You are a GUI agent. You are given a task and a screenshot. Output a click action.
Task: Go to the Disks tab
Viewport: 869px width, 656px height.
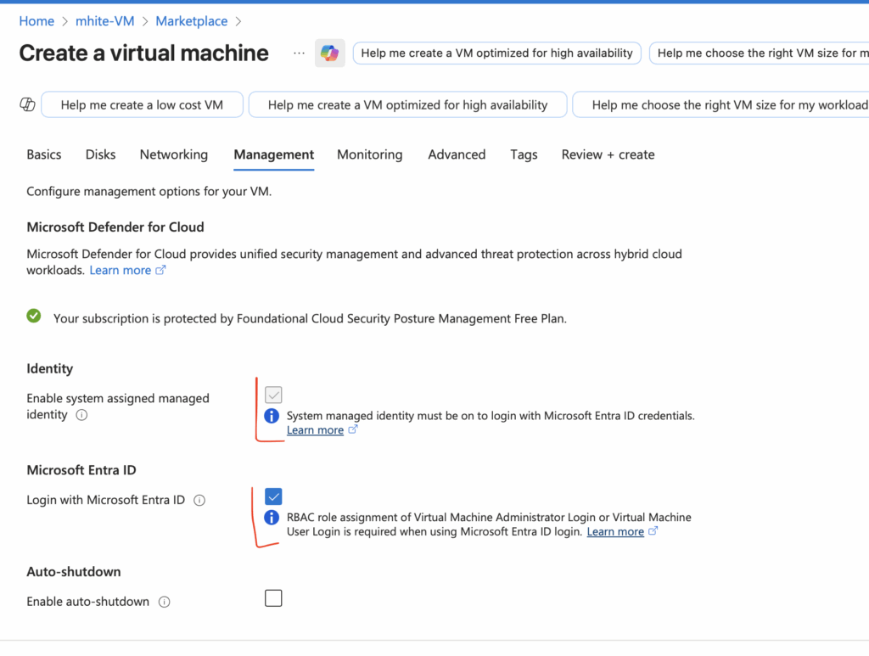[x=100, y=154]
